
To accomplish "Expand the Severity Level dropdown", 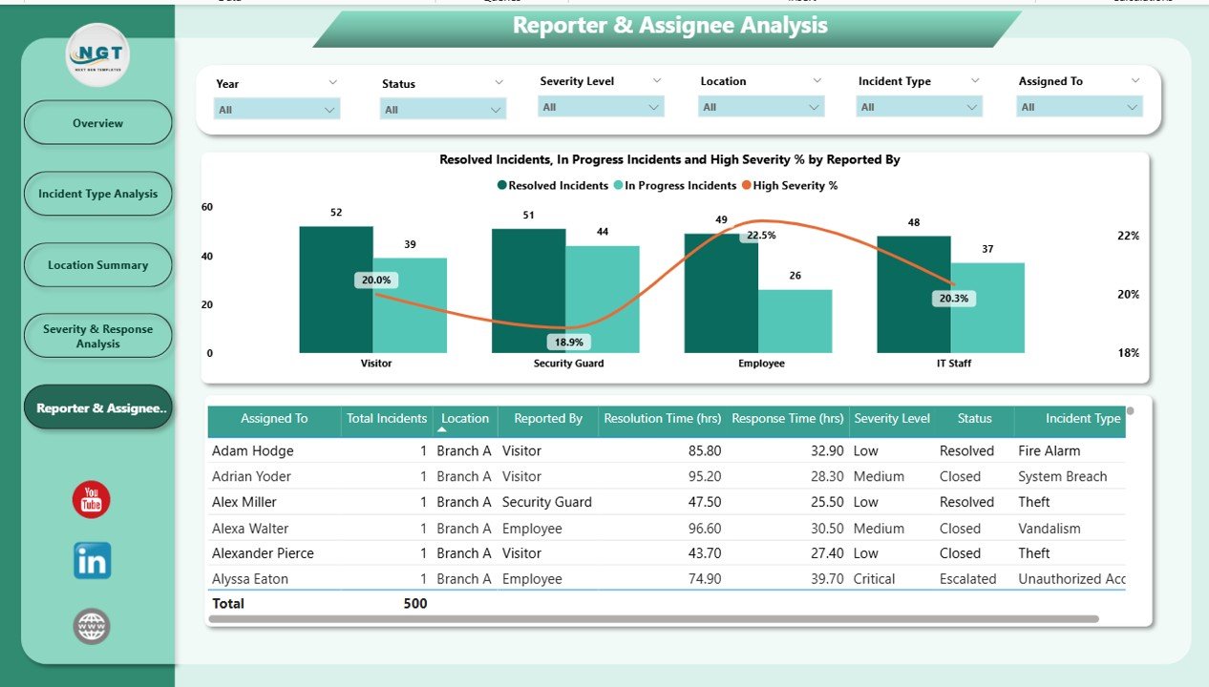I will pos(654,108).
